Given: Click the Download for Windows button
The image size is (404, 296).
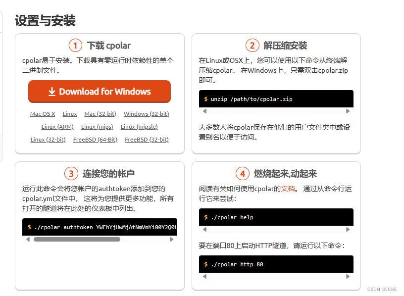Looking at the screenshot, I should [x=100, y=92].
